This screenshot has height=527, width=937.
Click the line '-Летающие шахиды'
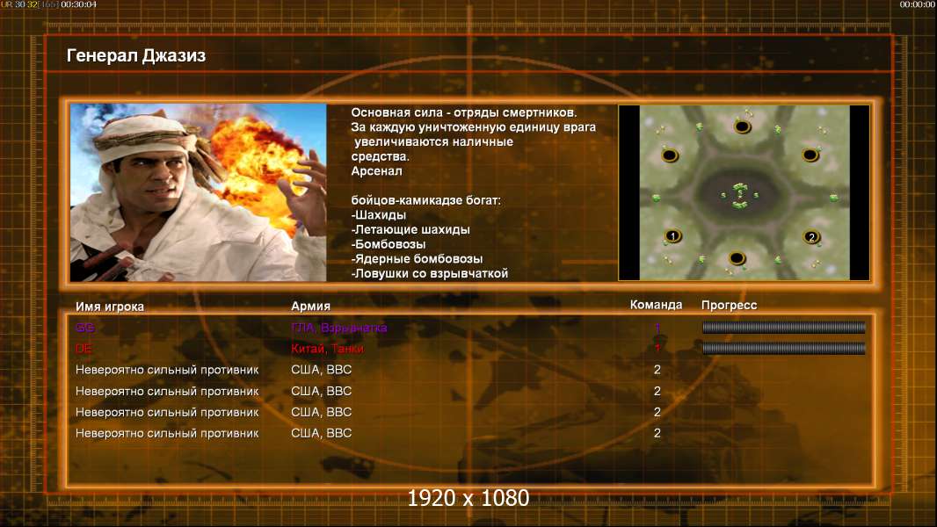tap(410, 229)
